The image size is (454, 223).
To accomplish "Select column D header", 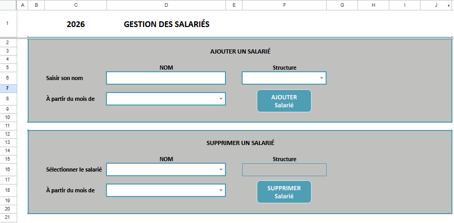I will [x=166, y=5].
